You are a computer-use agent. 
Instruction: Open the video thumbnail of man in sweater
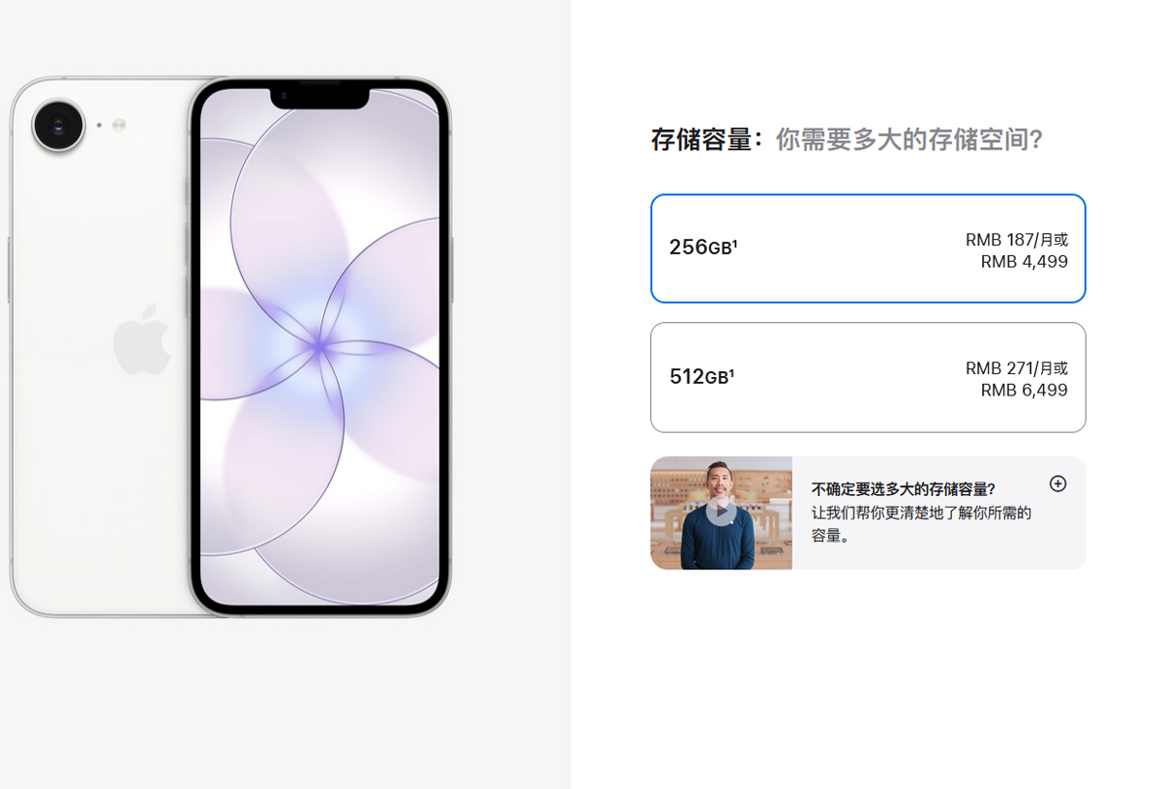(x=721, y=513)
